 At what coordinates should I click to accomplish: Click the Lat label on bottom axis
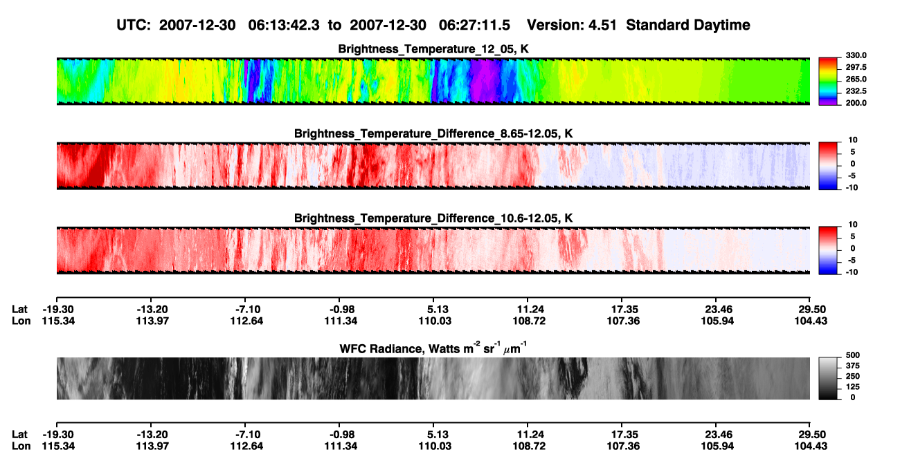(20, 435)
